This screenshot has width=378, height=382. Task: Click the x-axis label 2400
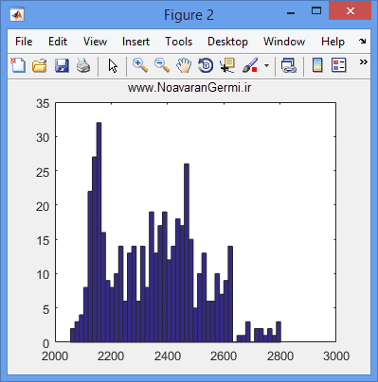[168, 356]
